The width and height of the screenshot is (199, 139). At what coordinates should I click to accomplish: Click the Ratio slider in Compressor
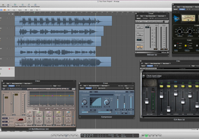88,112
